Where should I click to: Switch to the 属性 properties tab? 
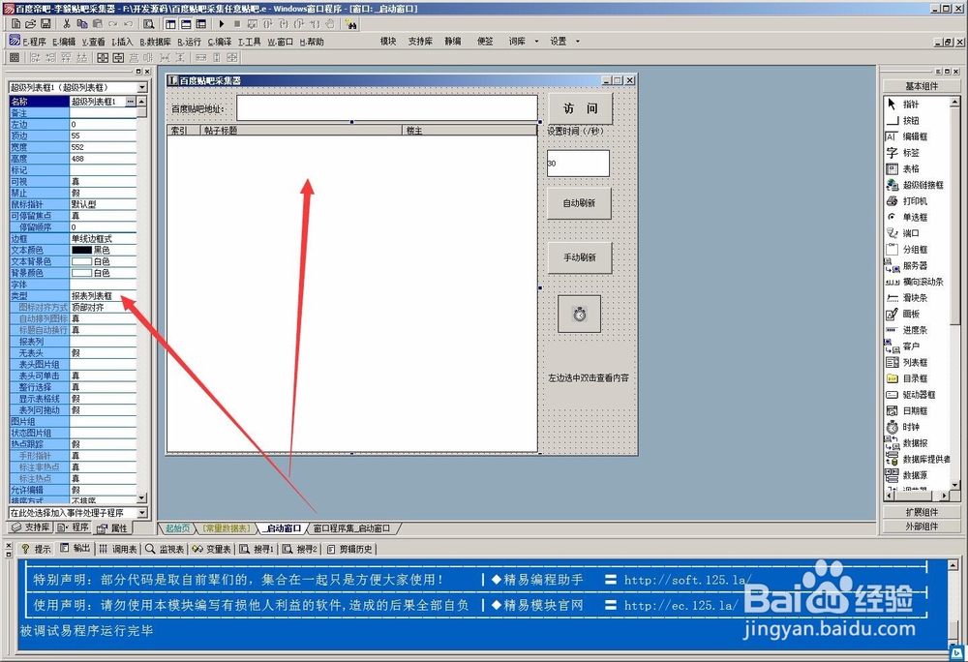pyautogui.click(x=112, y=528)
